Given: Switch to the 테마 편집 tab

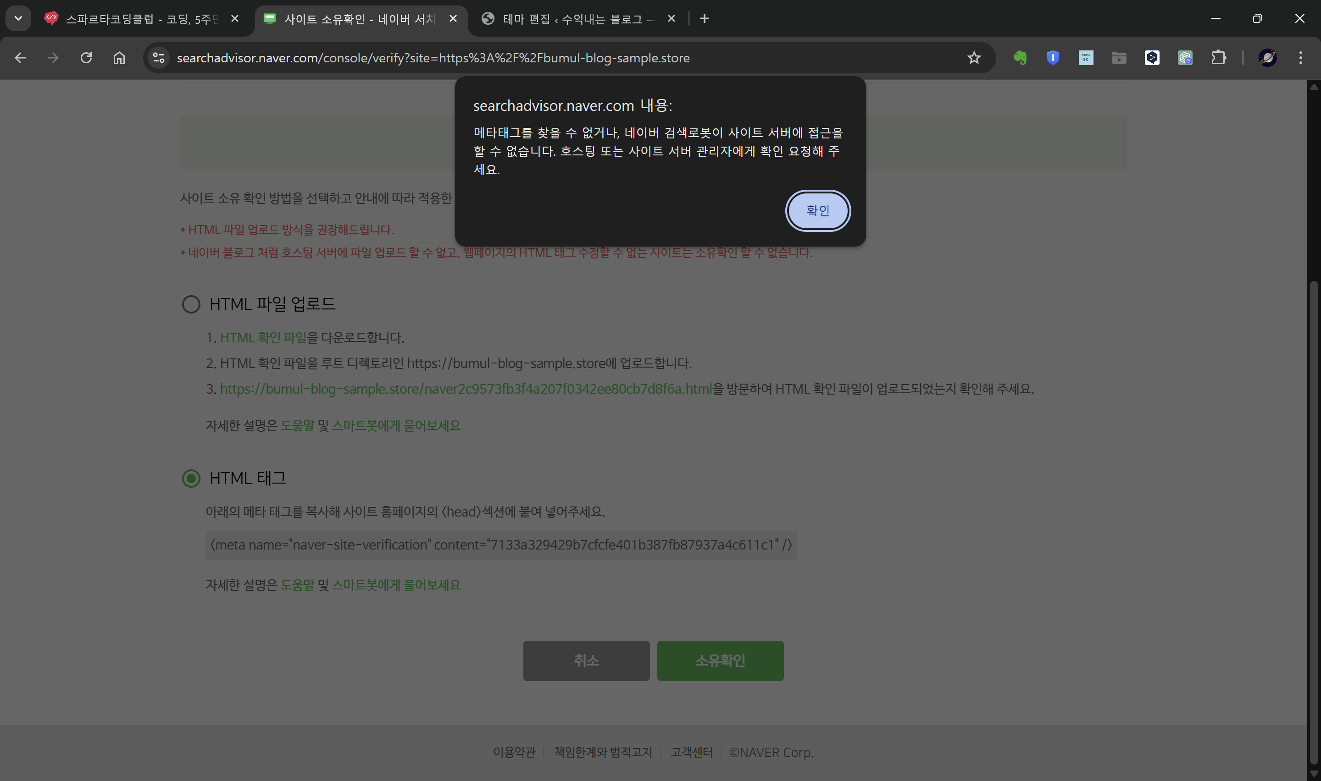Looking at the screenshot, I should coord(578,19).
